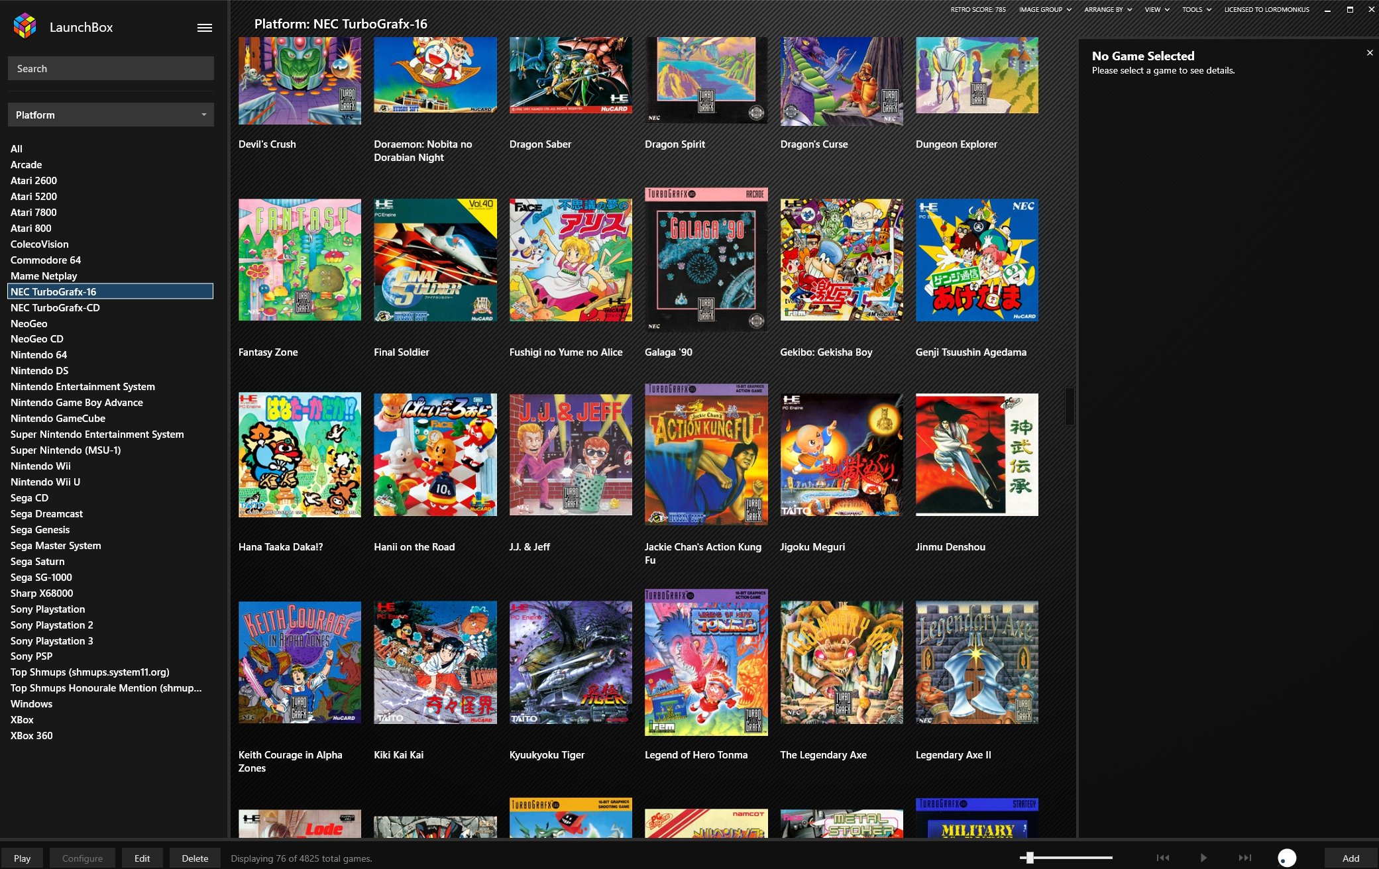The height and width of the screenshot is (869, 1379).
Task: Select the Fantasy Zone box art
Action: point(300,260)
